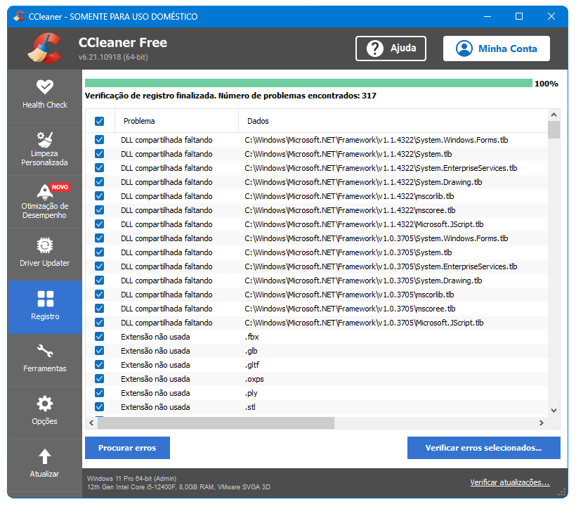Select the .ply extension entry
This screenshot has width=576, height=509.
point(251,393)
